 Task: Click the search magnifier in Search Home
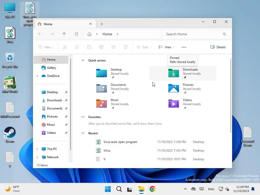tap(224, 34)
